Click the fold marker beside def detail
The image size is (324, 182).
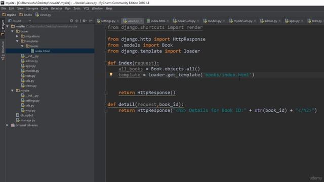(105, 105)
